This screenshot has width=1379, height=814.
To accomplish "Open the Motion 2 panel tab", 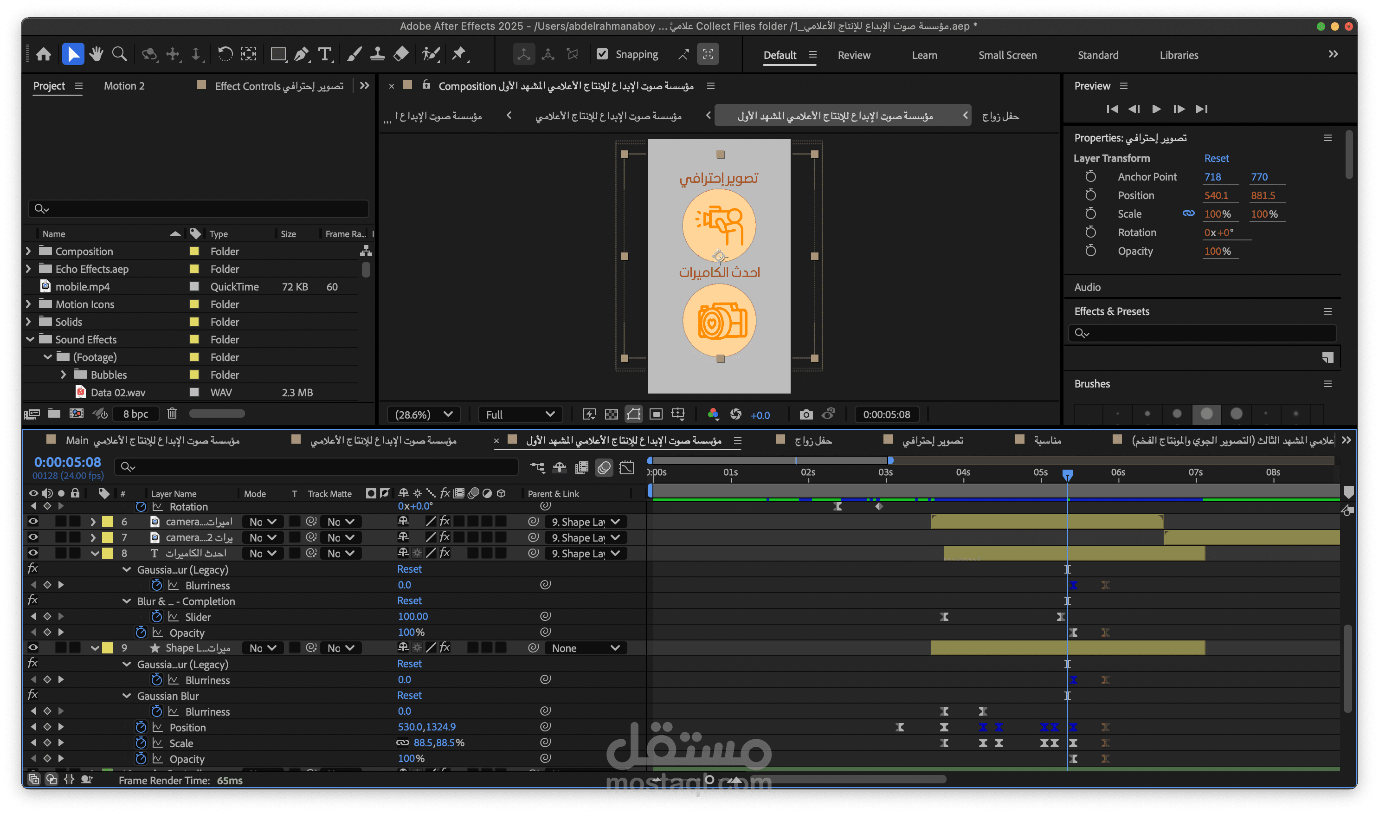I will (x=124, y=86).
